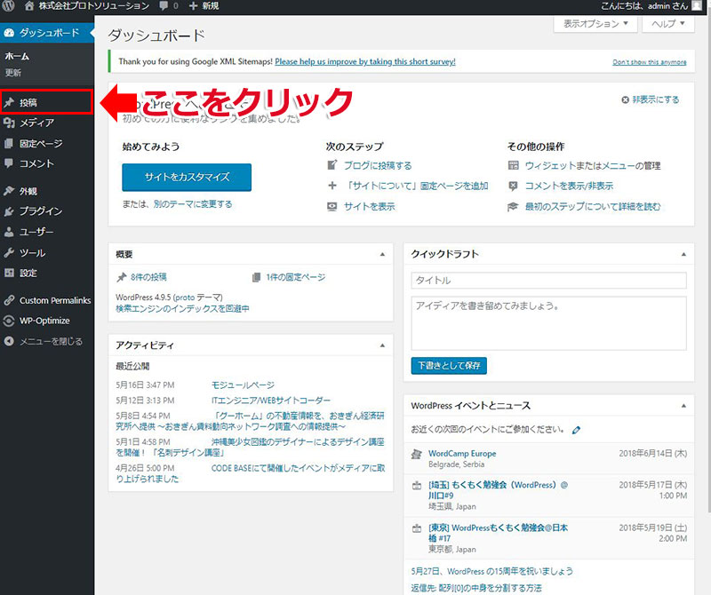Click the 投稿 pushpin icon in sidebar

[9, 102]
